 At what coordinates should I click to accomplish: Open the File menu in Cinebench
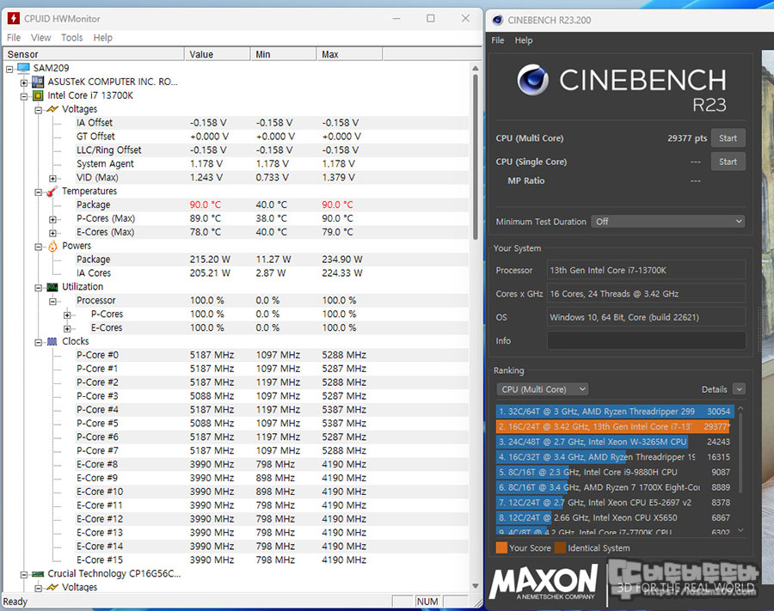[498, 40]
